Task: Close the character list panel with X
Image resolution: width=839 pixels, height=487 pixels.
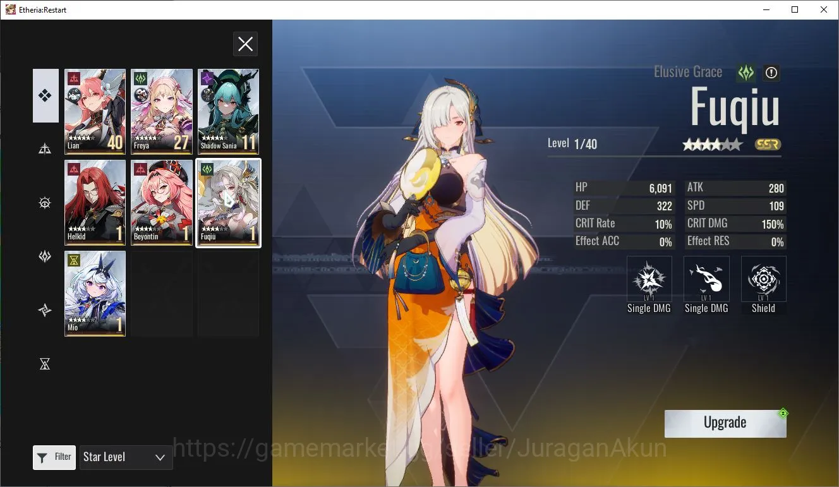Action: [245, 44]
